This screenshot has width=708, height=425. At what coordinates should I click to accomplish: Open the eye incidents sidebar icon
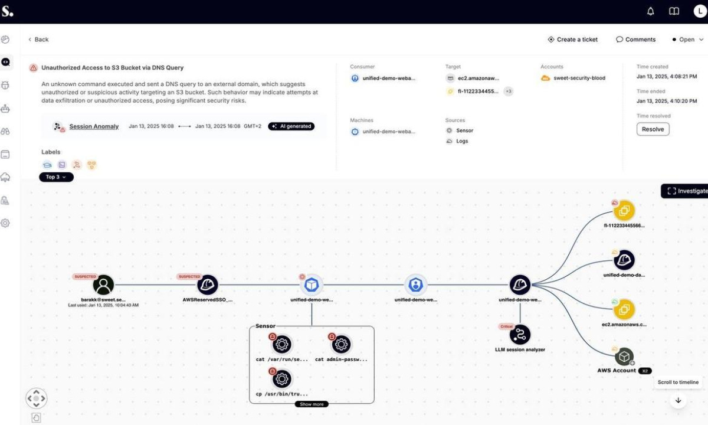[x=5, y=62]
